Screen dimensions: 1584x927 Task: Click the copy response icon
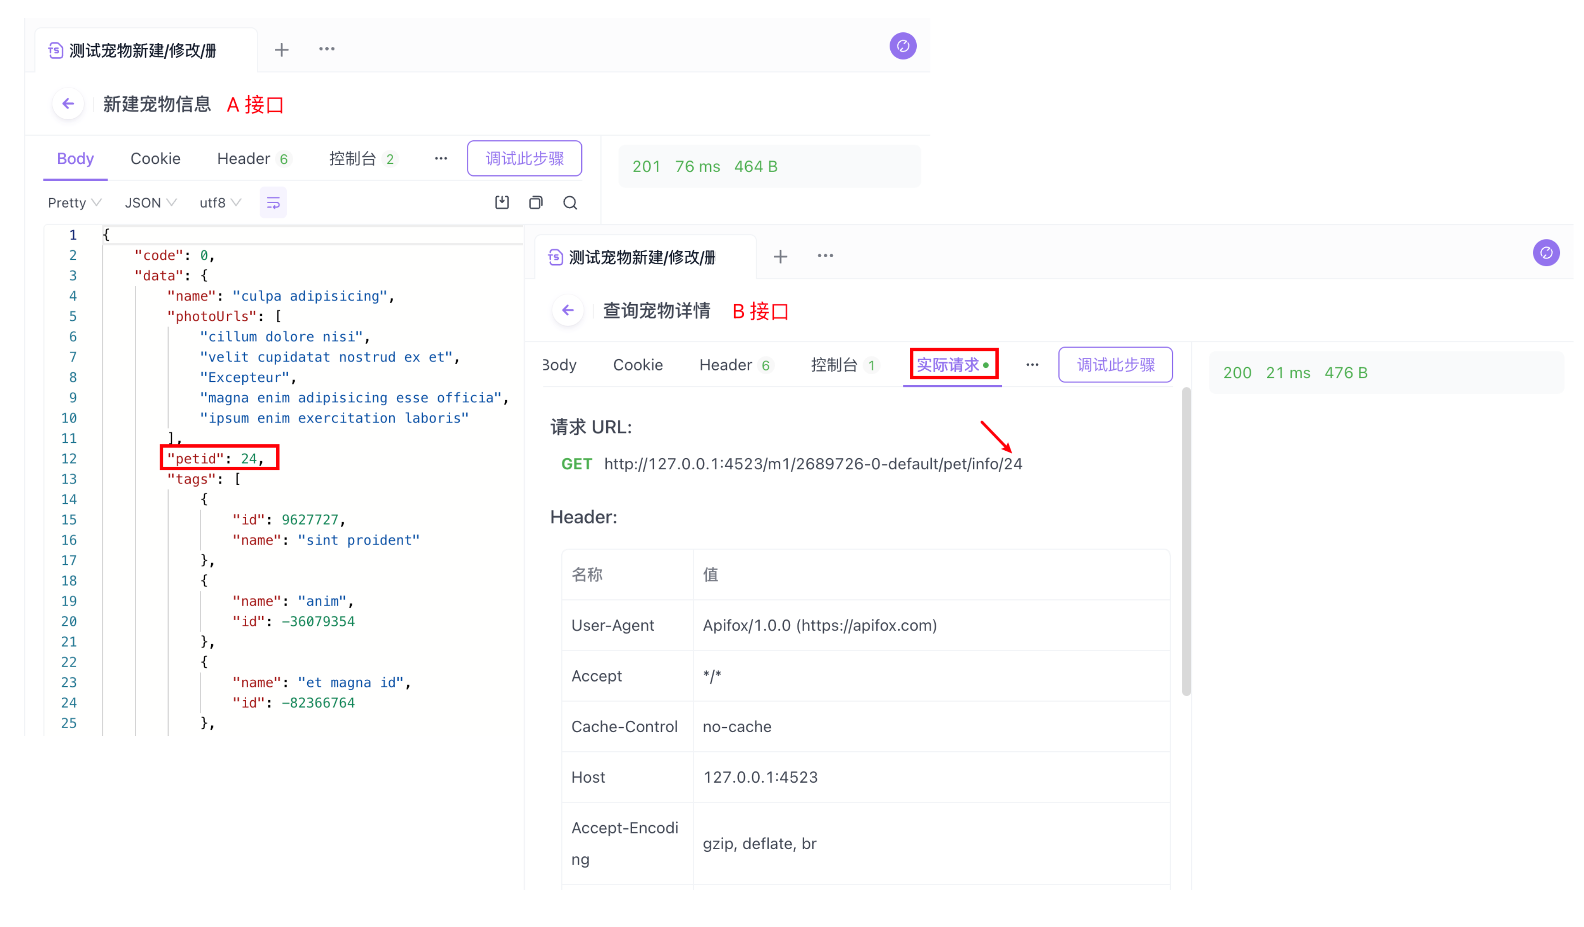pos(536,203)
